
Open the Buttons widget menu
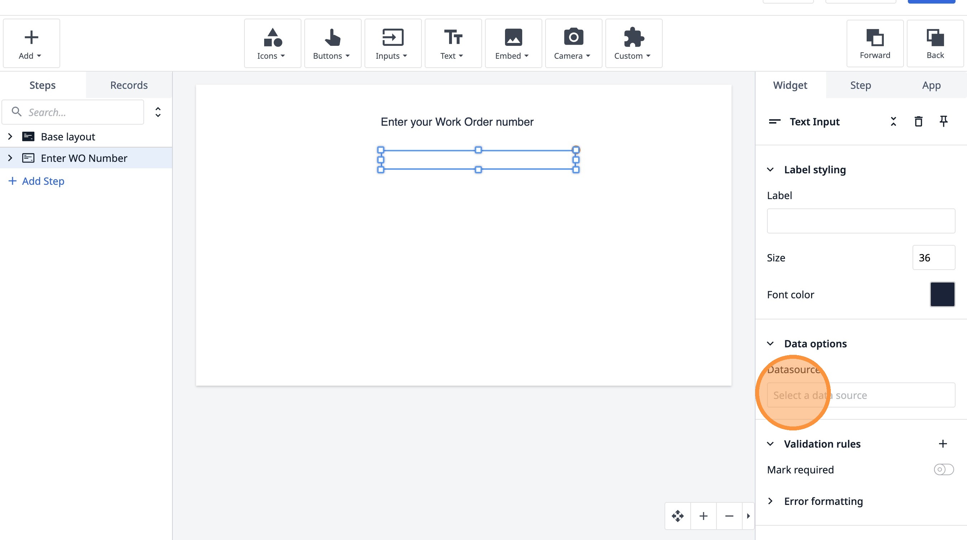point(332,43)
